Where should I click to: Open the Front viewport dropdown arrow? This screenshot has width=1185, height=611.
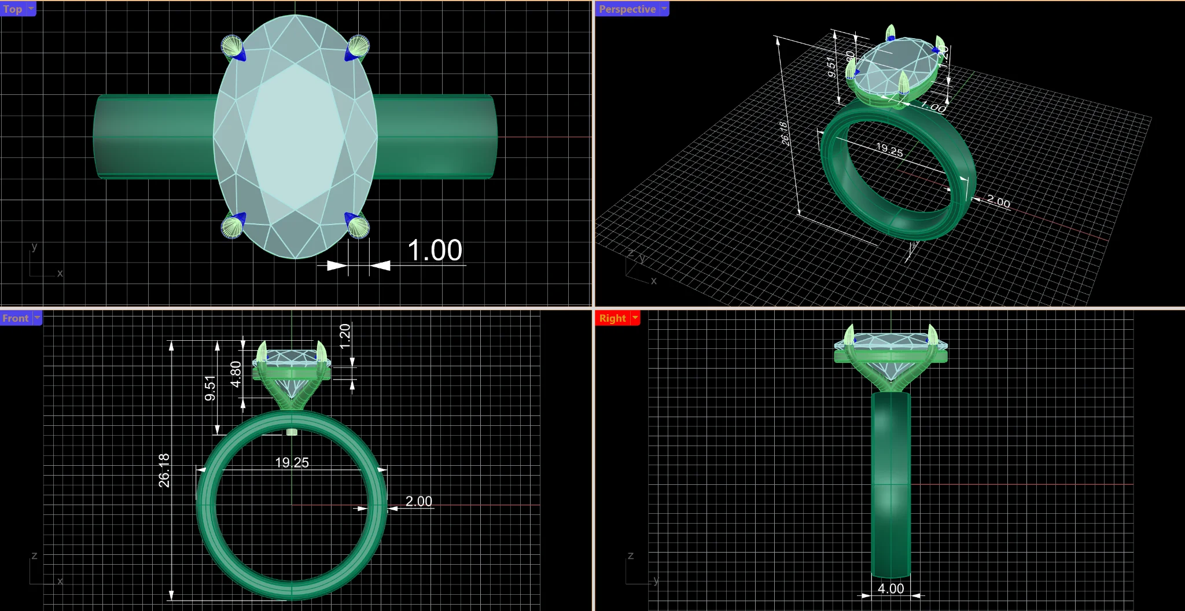pos(37,318)
